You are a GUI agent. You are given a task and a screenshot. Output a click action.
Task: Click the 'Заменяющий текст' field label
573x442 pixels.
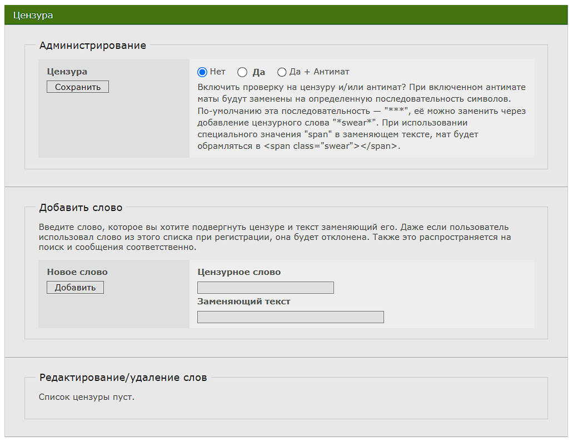coord(244,302)
